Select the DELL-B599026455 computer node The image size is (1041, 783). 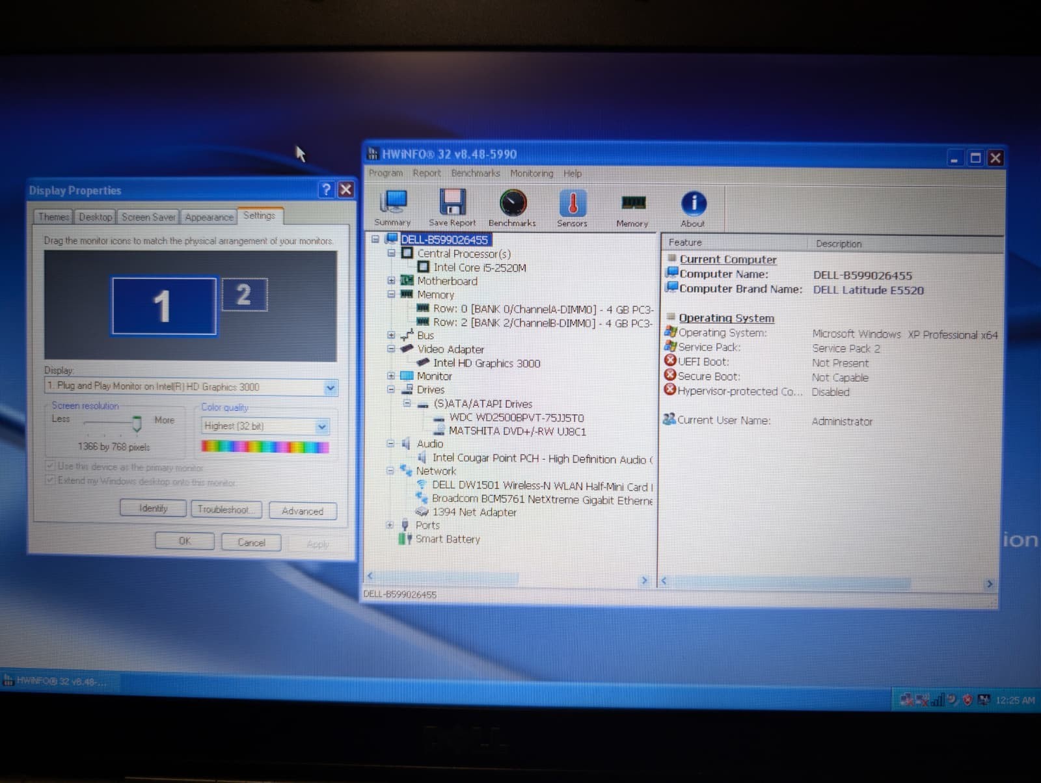pos(444,239)
